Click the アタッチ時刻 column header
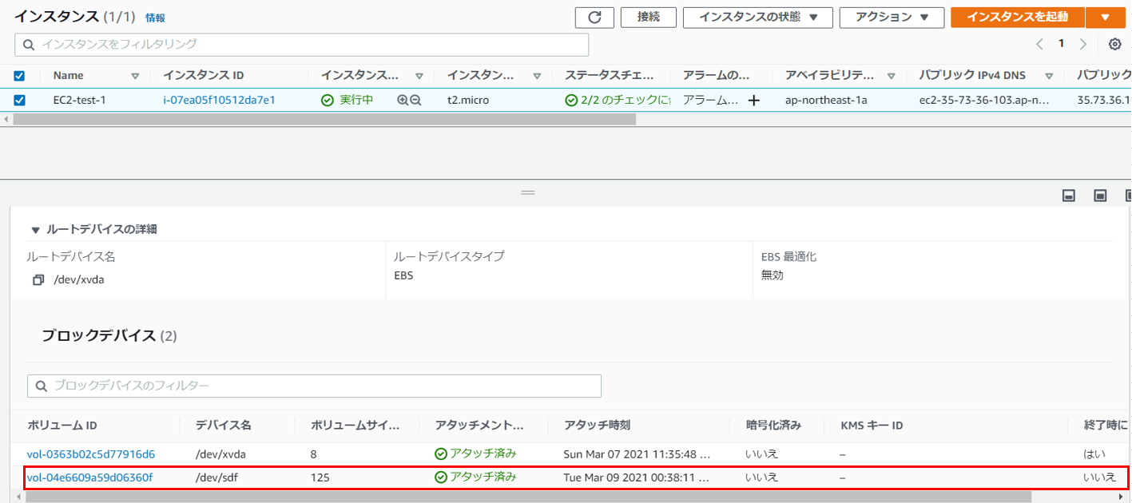1132x503 pixels. [597, 426]
